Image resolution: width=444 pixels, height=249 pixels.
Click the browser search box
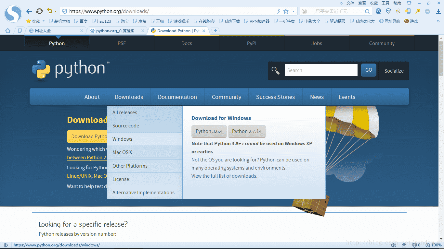coord(336,11)
